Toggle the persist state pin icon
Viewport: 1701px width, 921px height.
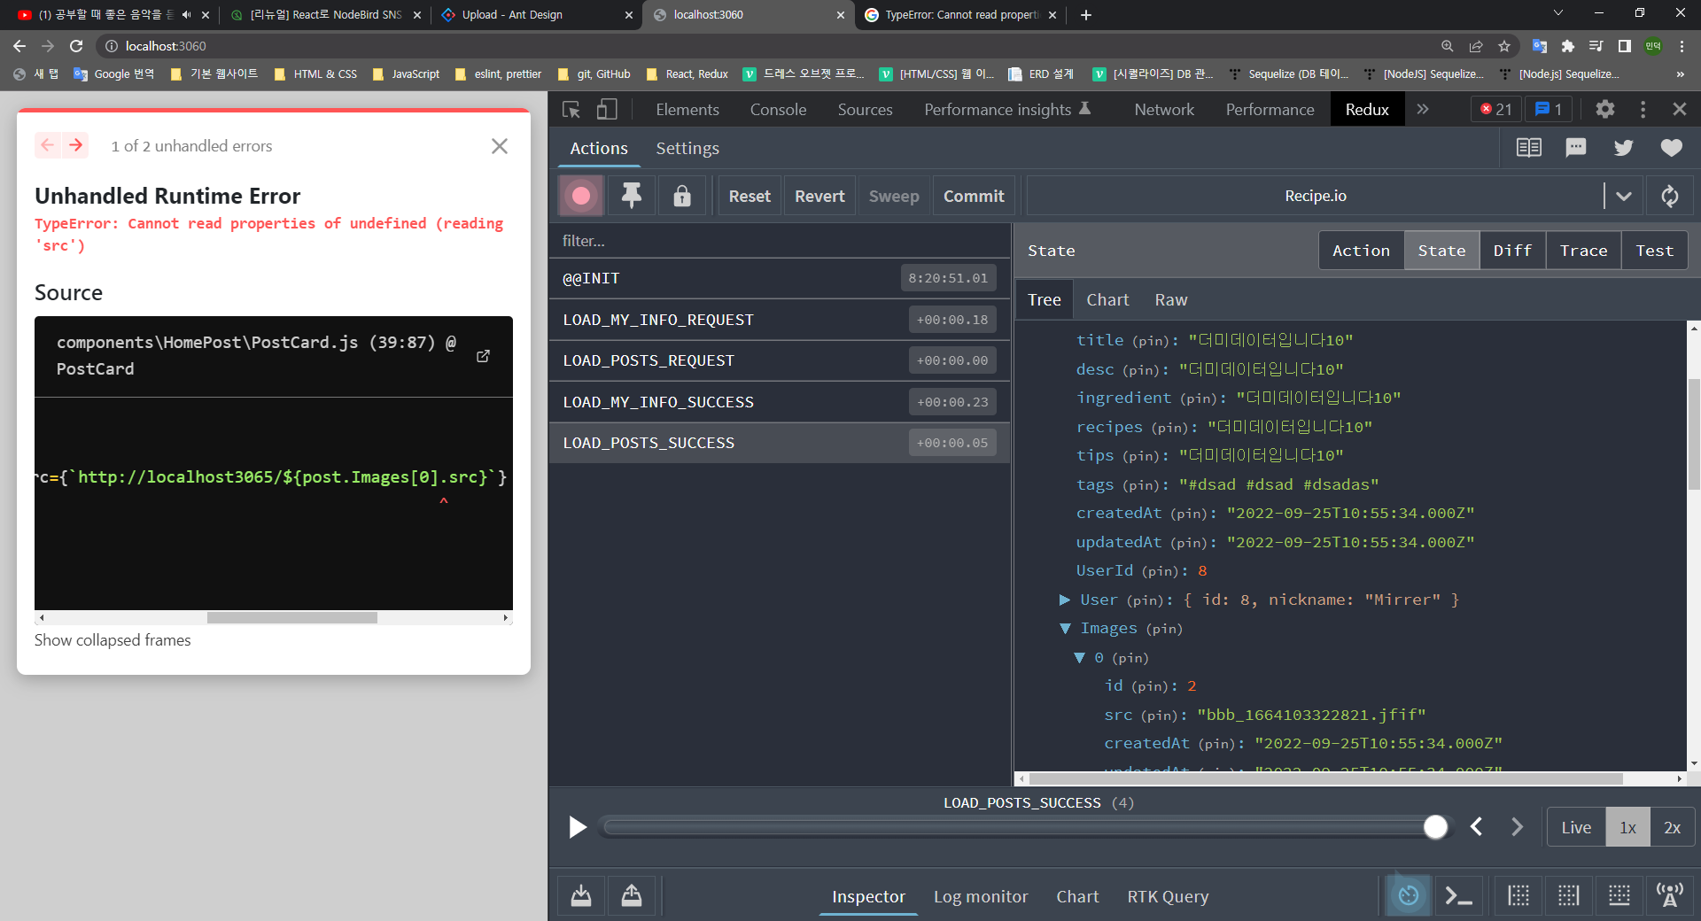(630, 195)
